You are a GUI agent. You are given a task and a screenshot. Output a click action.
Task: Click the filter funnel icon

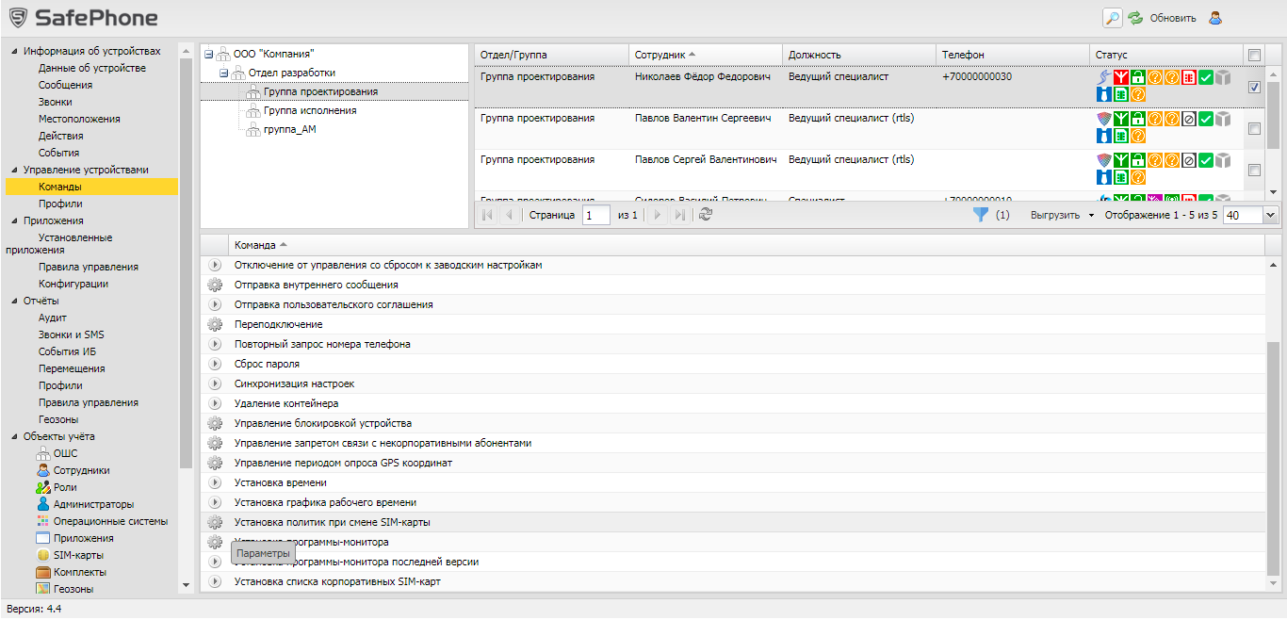point(980,215)
